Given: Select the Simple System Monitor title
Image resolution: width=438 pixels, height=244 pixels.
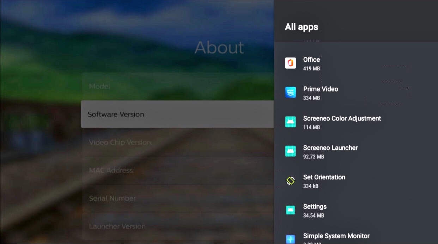Looking at the screenshot, I should coord(336,236).
